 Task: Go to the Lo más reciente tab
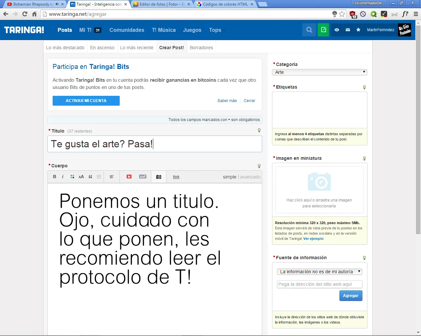tap(137, 48)
